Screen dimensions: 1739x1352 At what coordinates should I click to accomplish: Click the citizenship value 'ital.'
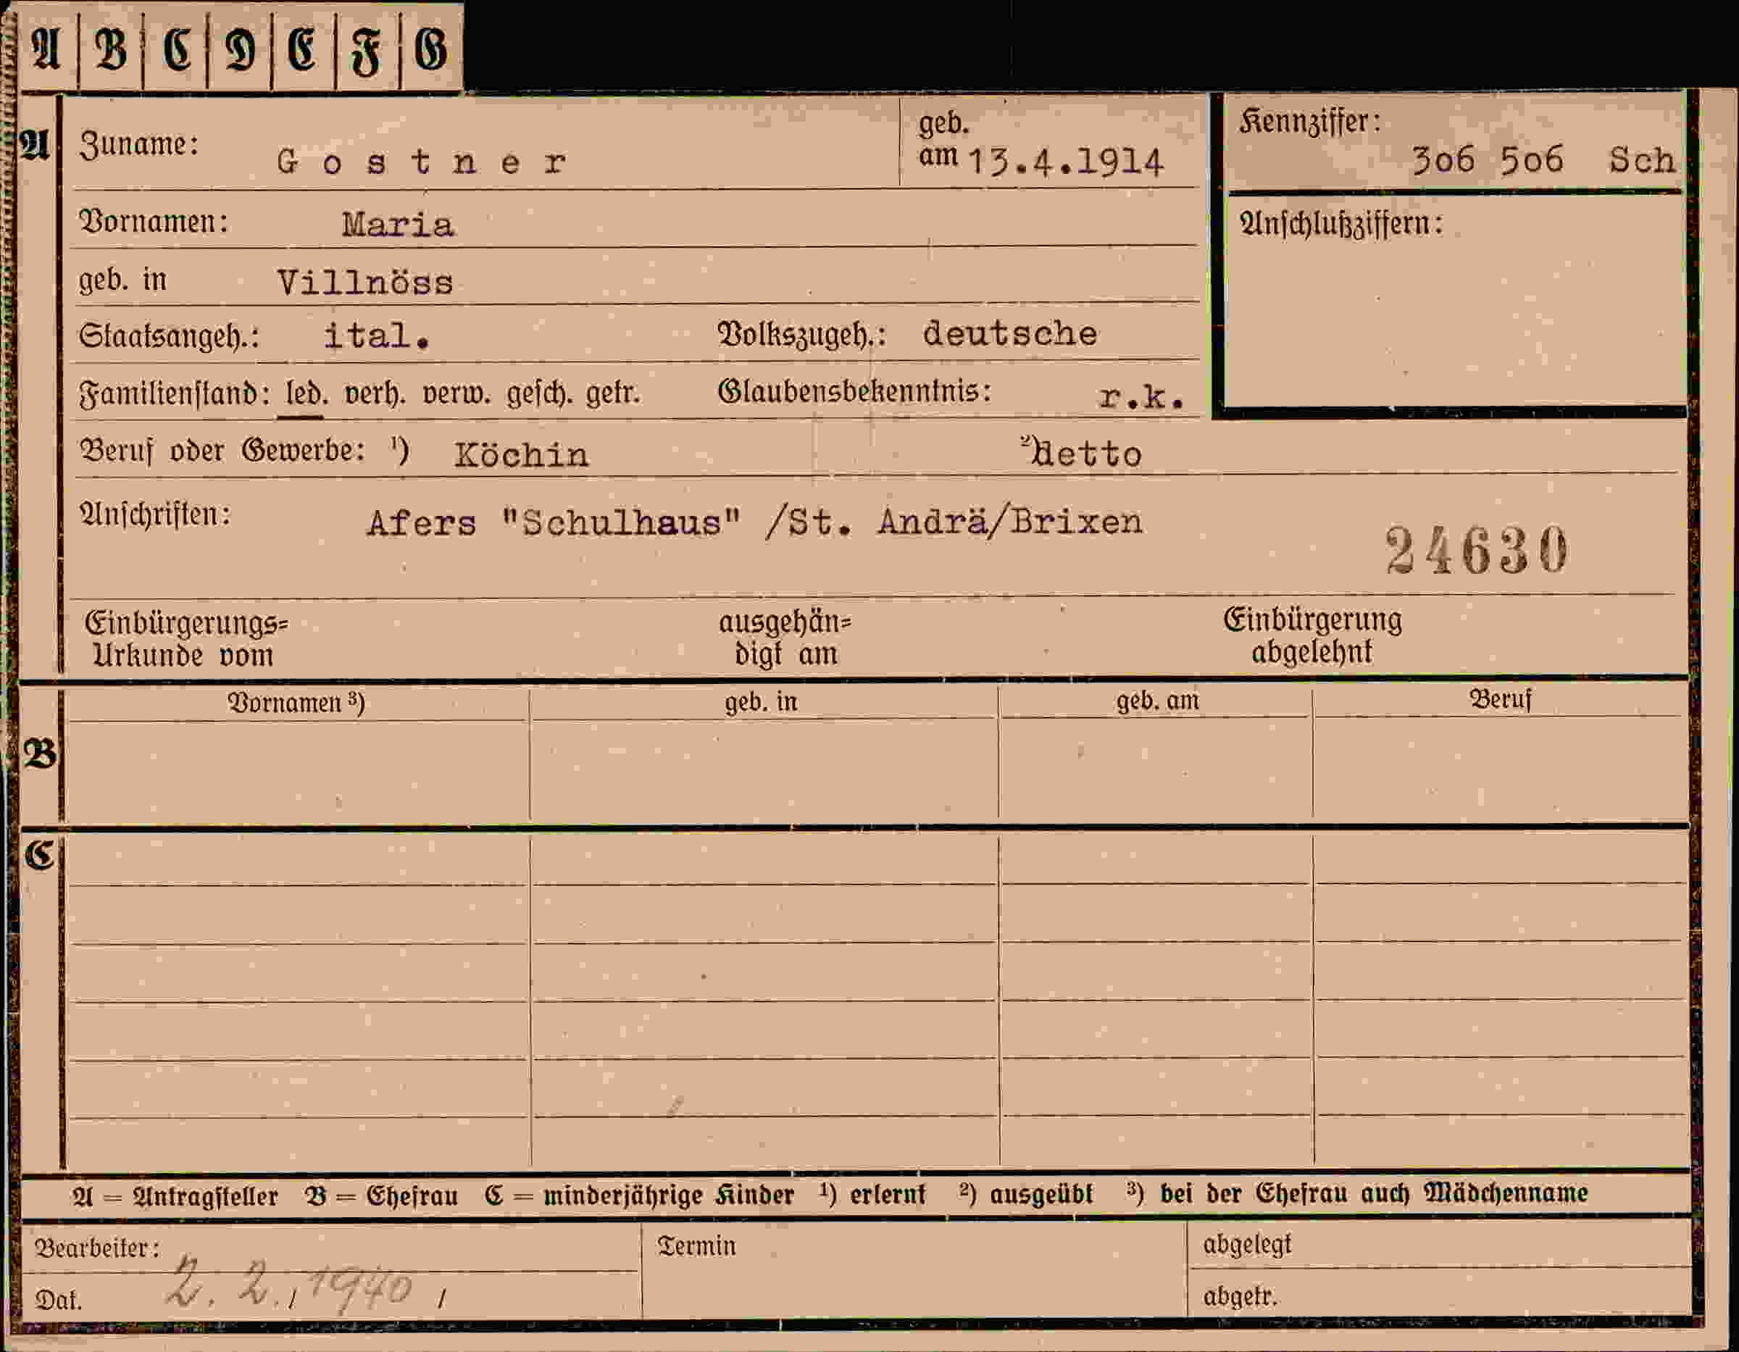click(x=378, y=335)
